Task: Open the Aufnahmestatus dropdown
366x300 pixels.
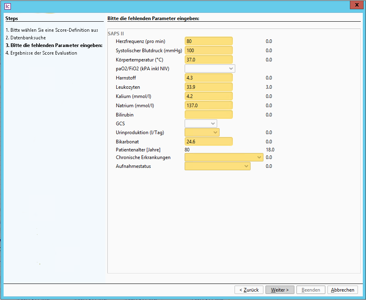Action: (x=217, y=166)
